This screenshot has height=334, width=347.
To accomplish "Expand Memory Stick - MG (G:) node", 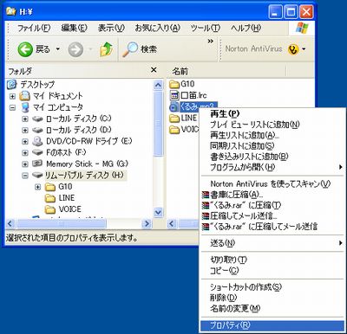I will click(x=25, y=164).
